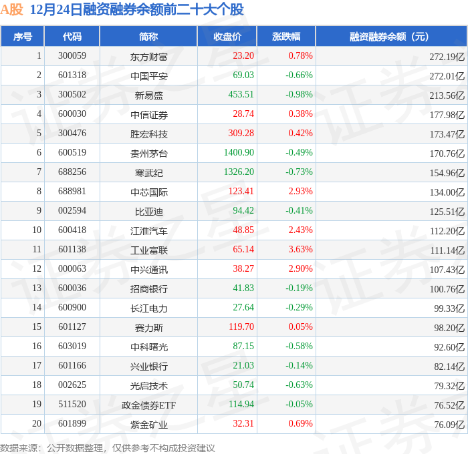Click the closing price 23.20
The height and width of the screenshot is (454, 468).
tap(243, 55)
